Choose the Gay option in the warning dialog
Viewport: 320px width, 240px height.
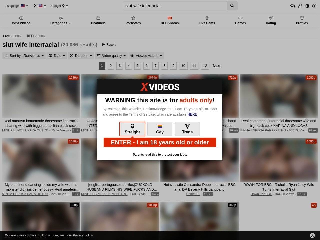tap(160, 129)
